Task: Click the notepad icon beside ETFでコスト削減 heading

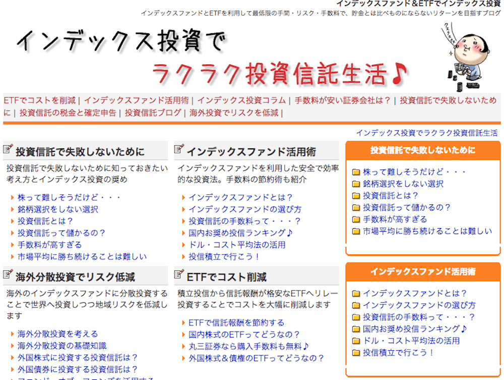Action: [179, 275]
